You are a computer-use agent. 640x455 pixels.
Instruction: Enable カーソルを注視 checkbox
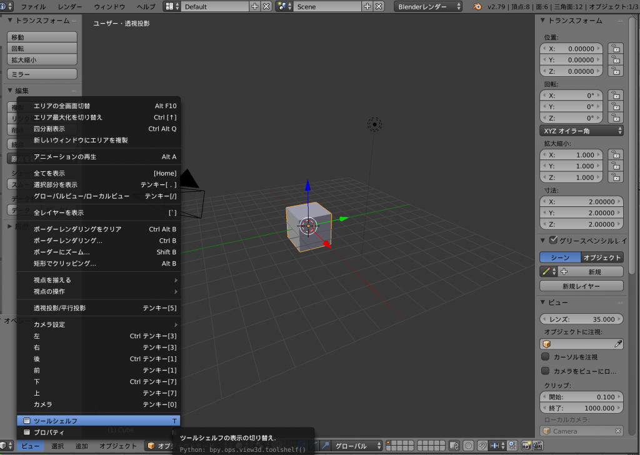(x=545, y=357)
